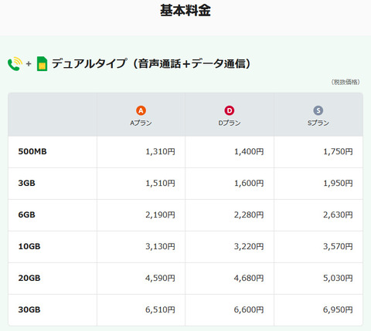Viewport: 371px width, 331px height.
Task: Click the 20GB row label
Action: [x=29, y=278]
